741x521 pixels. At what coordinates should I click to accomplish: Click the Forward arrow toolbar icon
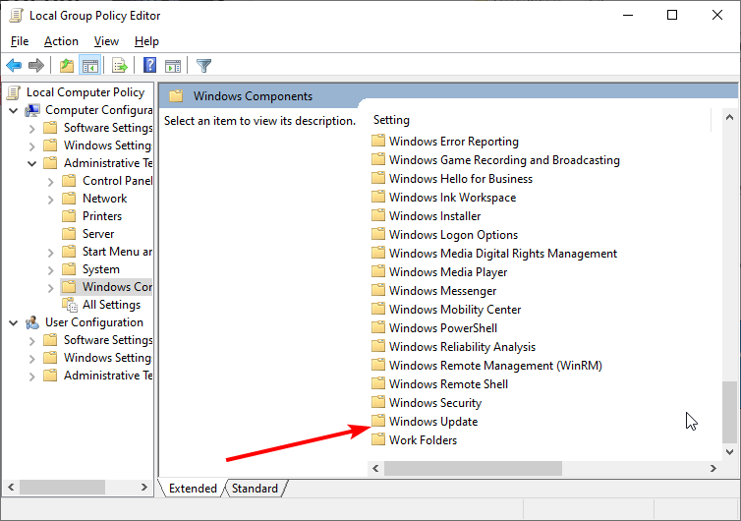point(36,65)
